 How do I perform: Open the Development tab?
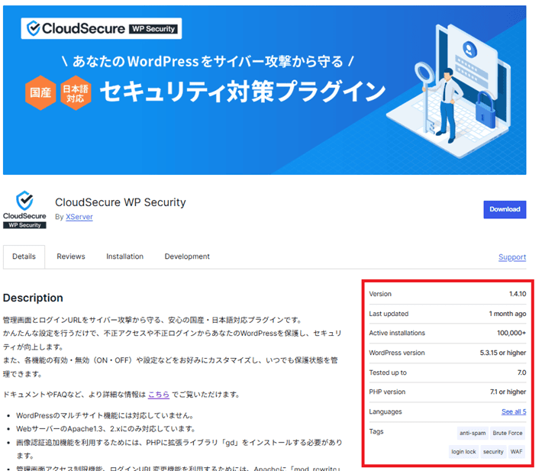coord(187,256)
